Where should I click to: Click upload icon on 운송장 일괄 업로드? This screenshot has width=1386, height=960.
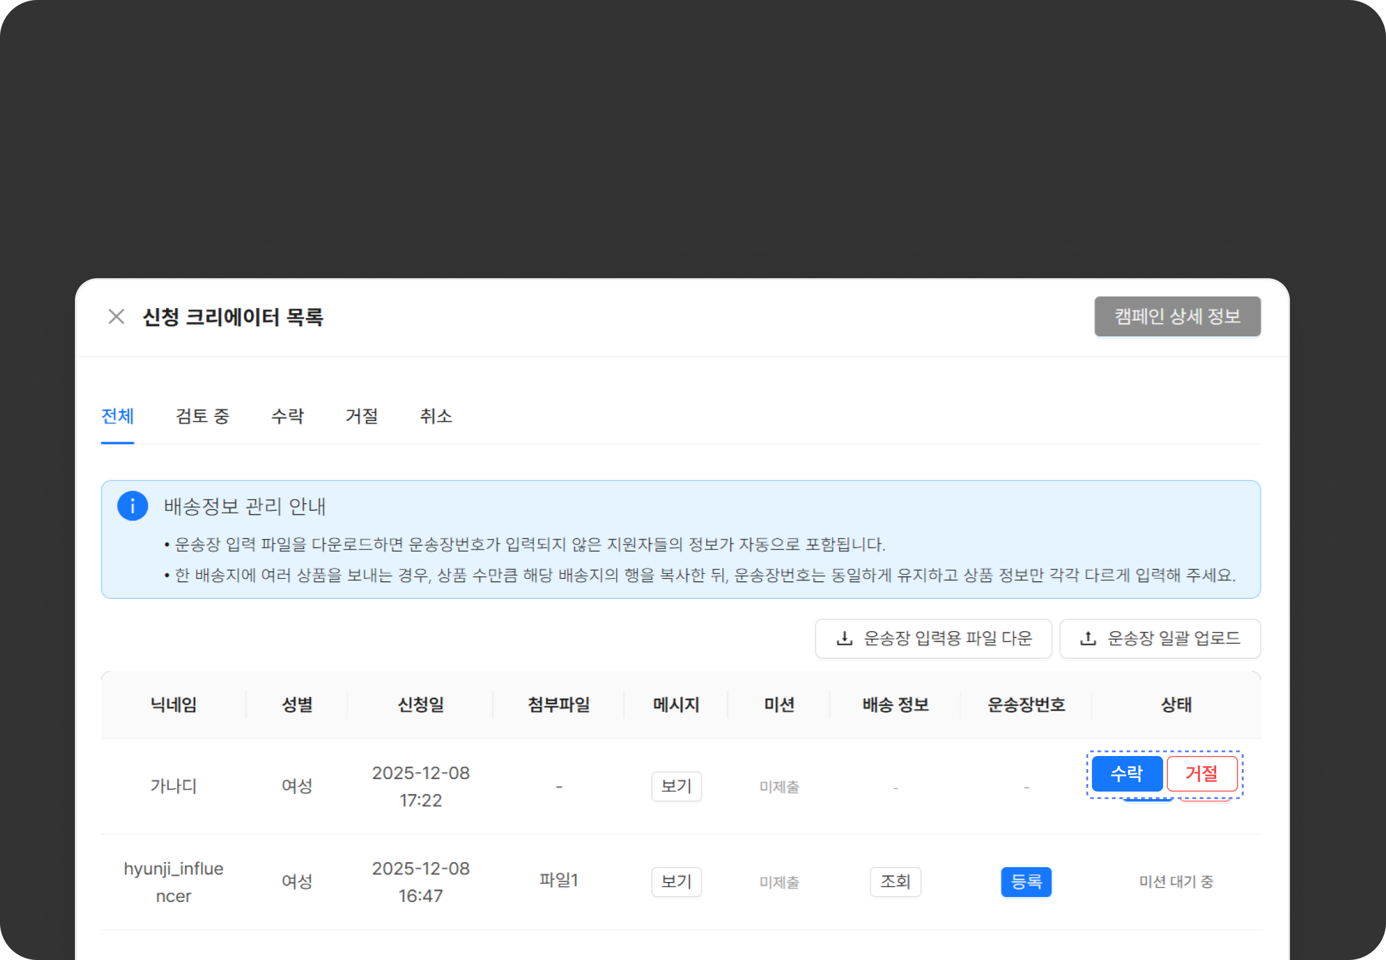(x=1088, y=638)
